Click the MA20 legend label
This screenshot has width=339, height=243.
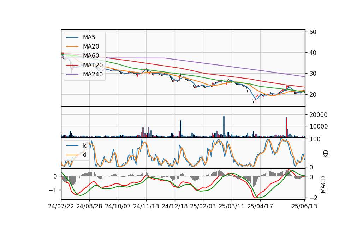91,46
